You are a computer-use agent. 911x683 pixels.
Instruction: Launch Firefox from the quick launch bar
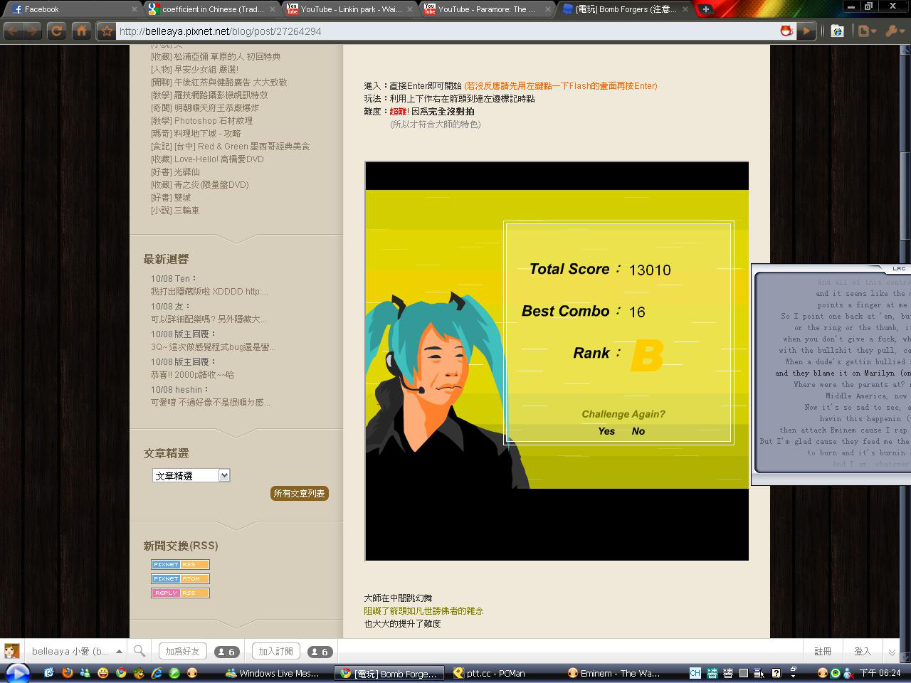click(x=68, y=673)
